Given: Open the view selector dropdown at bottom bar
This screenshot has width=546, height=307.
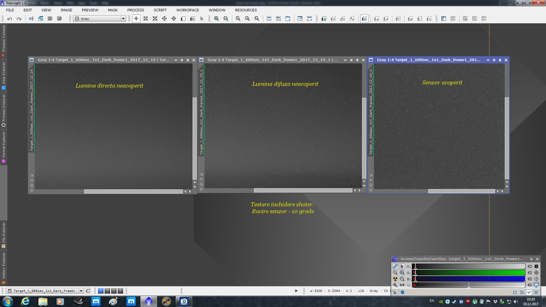Looking at the screenshot, I should point(81,291).
